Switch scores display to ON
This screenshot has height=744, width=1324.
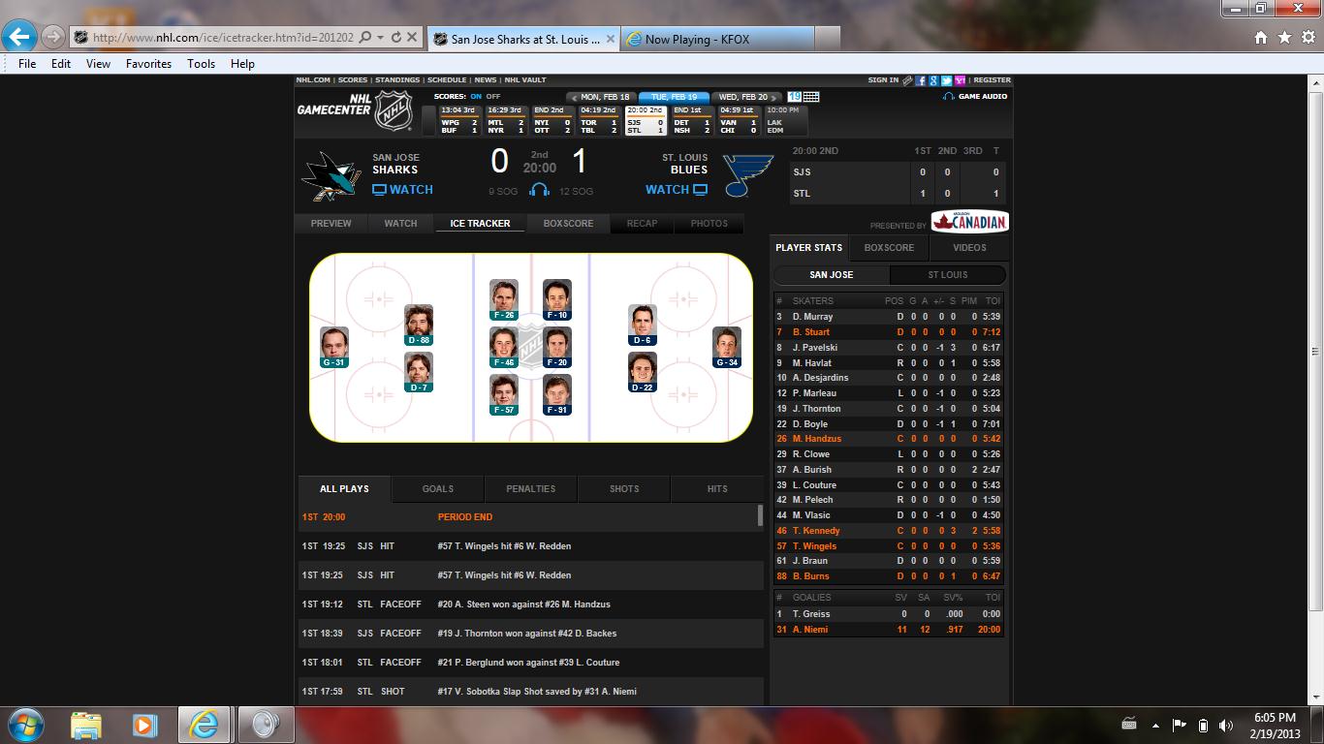[476, 97]
